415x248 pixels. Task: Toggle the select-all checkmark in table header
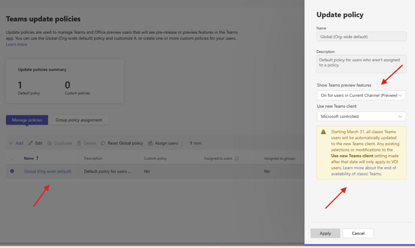12,159
